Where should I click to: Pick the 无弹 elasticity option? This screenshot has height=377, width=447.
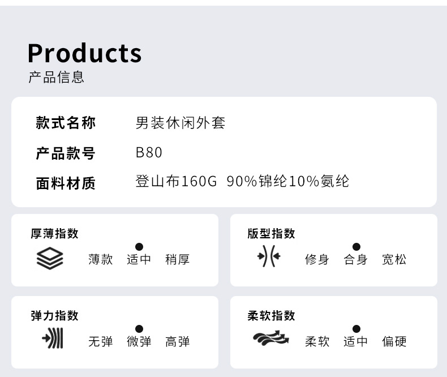[x=101, y=342]
